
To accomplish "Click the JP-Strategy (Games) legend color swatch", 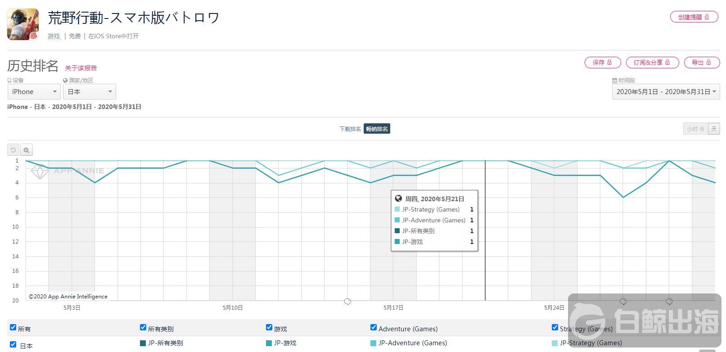I will [555, 343].
